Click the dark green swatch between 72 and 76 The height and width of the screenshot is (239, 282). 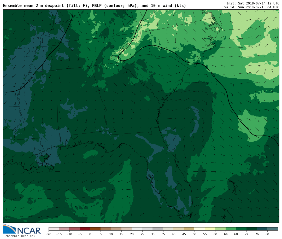pyautogui.click(x=252, y=229)
